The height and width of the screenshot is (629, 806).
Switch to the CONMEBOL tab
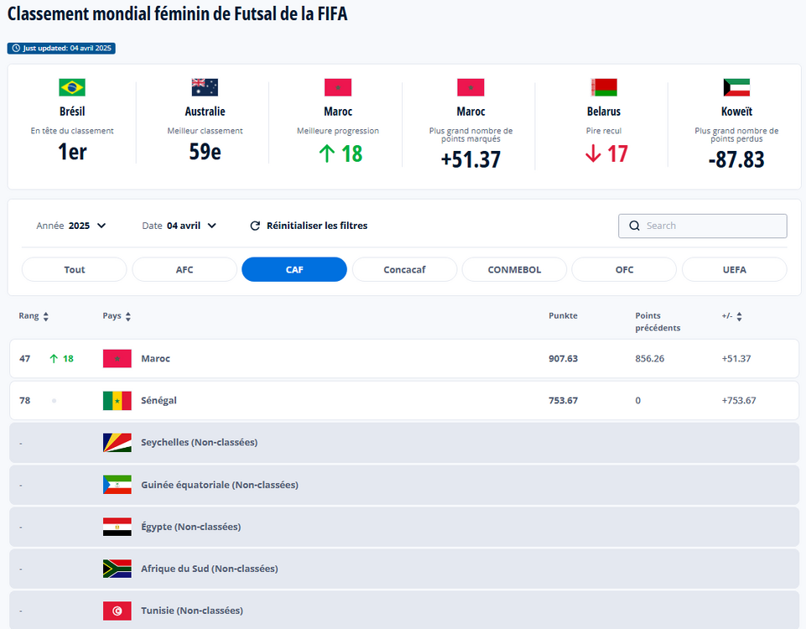tap(514, 269)
